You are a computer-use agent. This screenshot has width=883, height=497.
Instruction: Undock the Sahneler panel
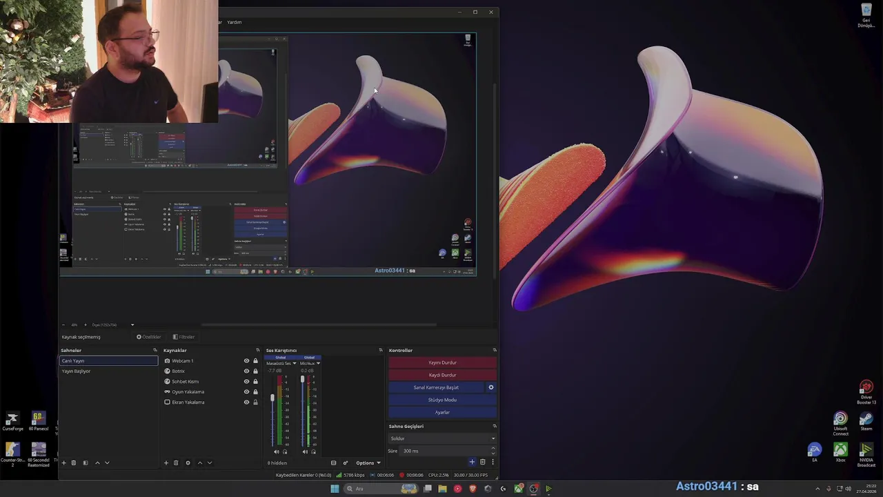155,350
